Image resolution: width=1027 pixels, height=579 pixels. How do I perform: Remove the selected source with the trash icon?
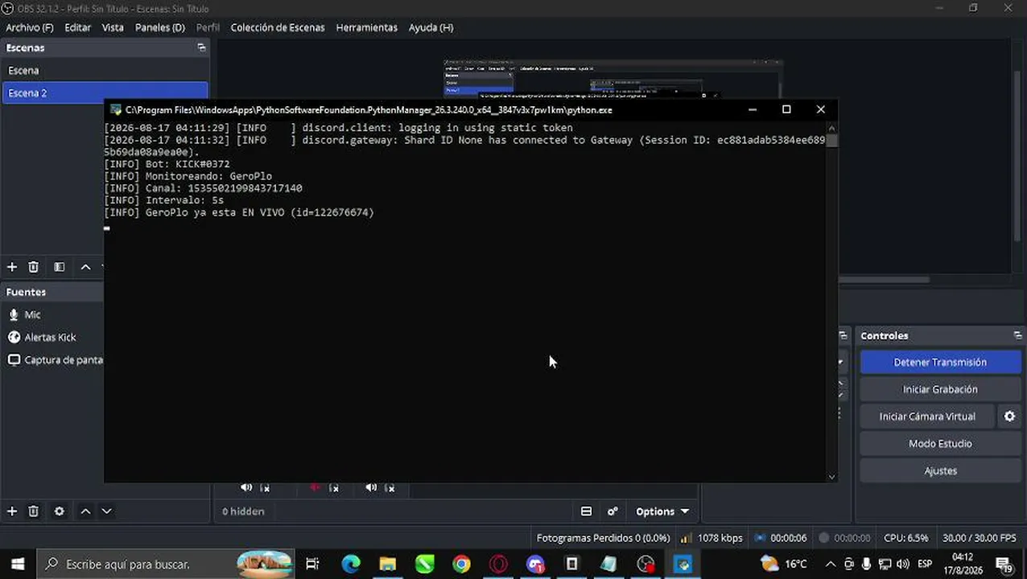point(33,511)
